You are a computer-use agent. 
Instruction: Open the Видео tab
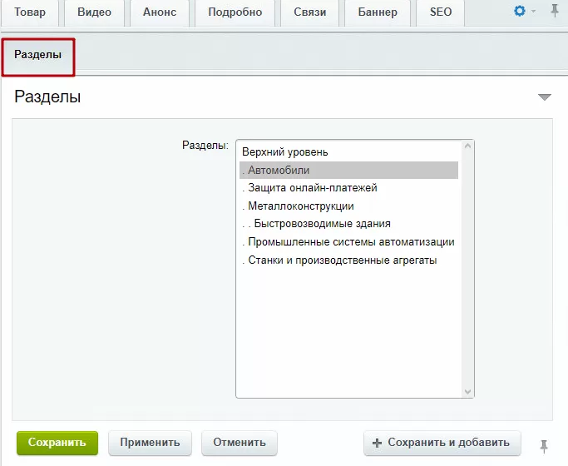pos(94,12)
